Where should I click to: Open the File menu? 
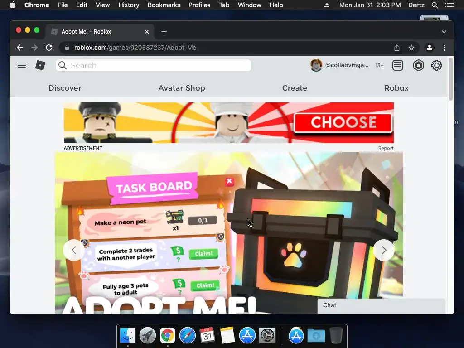point(63,5)
